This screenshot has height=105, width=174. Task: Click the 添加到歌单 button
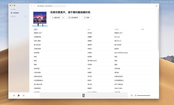tap(73, 17)
